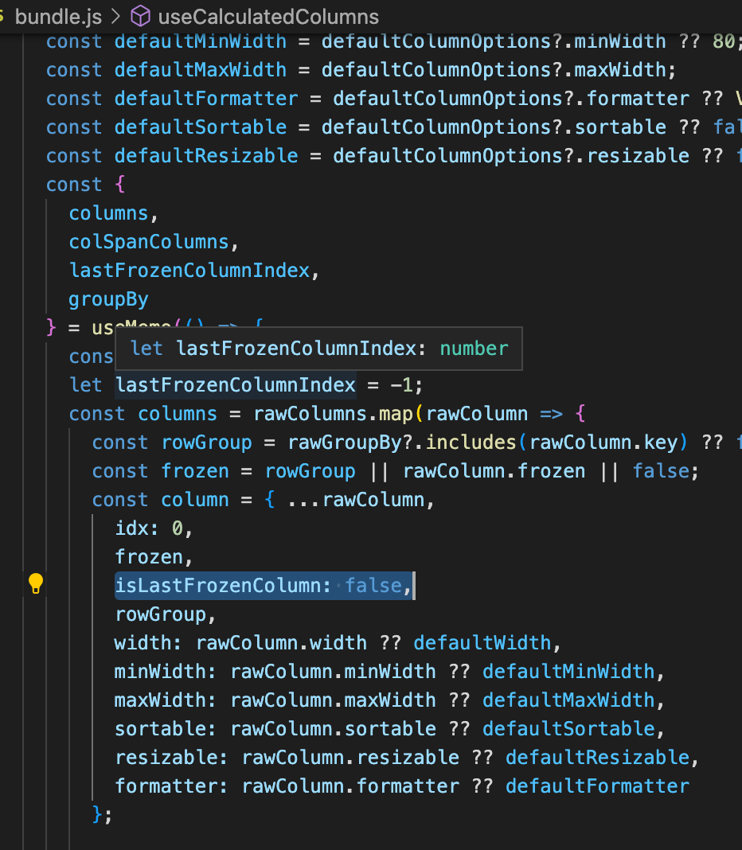The width and height of the screenshot is (742, 850).
Task: Click 'rawColumn.resizable' expression
Action: tap(350, 758)
